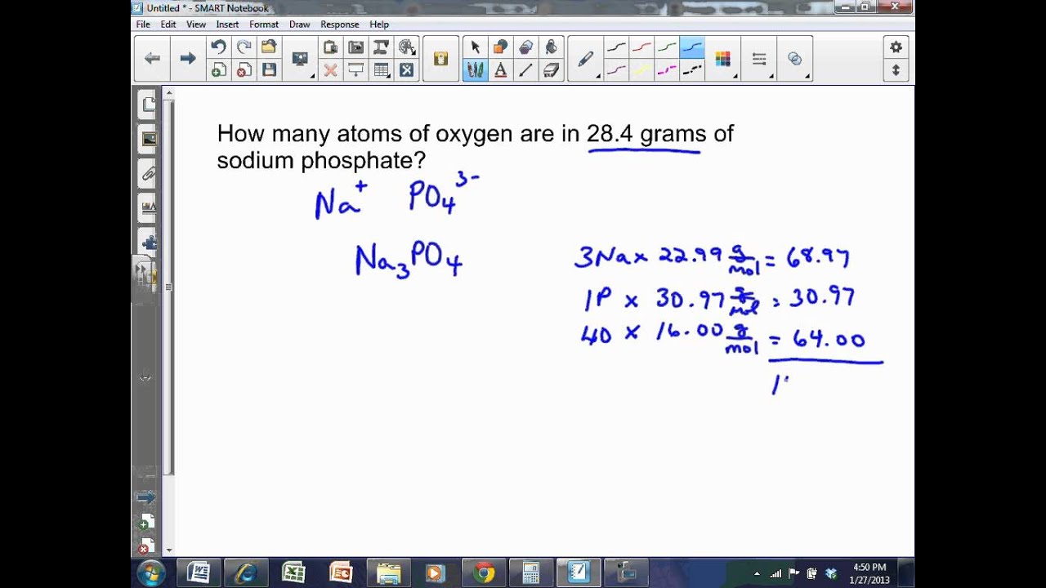
Task: Open the add-ons toolbar button
Action: (x=440, y=58)
